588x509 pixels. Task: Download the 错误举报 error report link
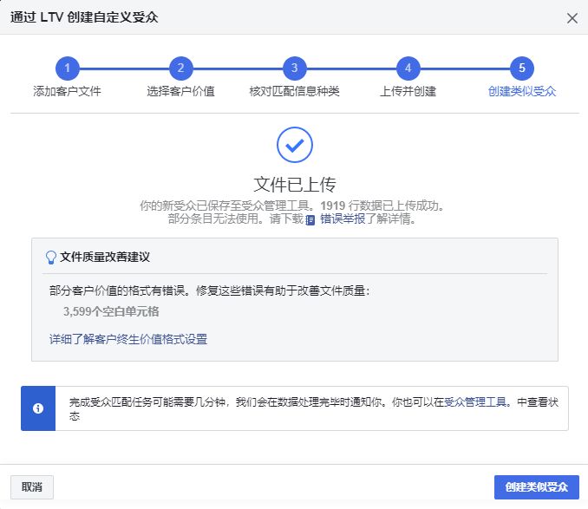pos(343,219)
